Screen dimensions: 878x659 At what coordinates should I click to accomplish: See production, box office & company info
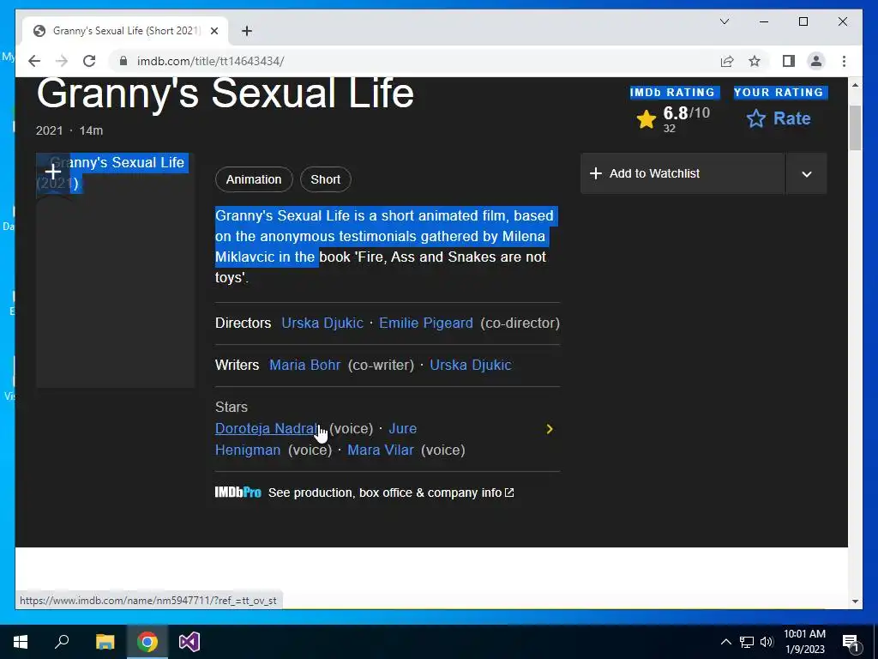391,493
